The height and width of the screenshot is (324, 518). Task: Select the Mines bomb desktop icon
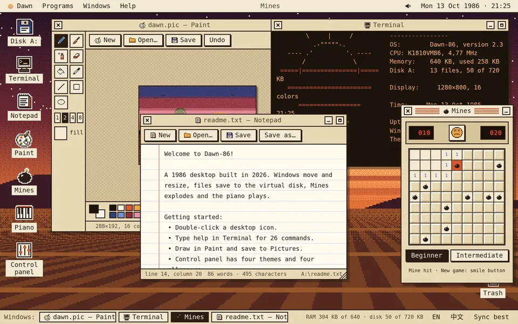pyautogui.click(x=24, y=181)
